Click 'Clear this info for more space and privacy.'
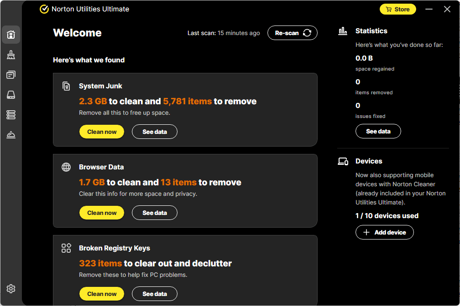 [138, 194]
